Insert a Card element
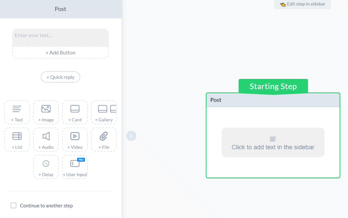 [75, 112]
